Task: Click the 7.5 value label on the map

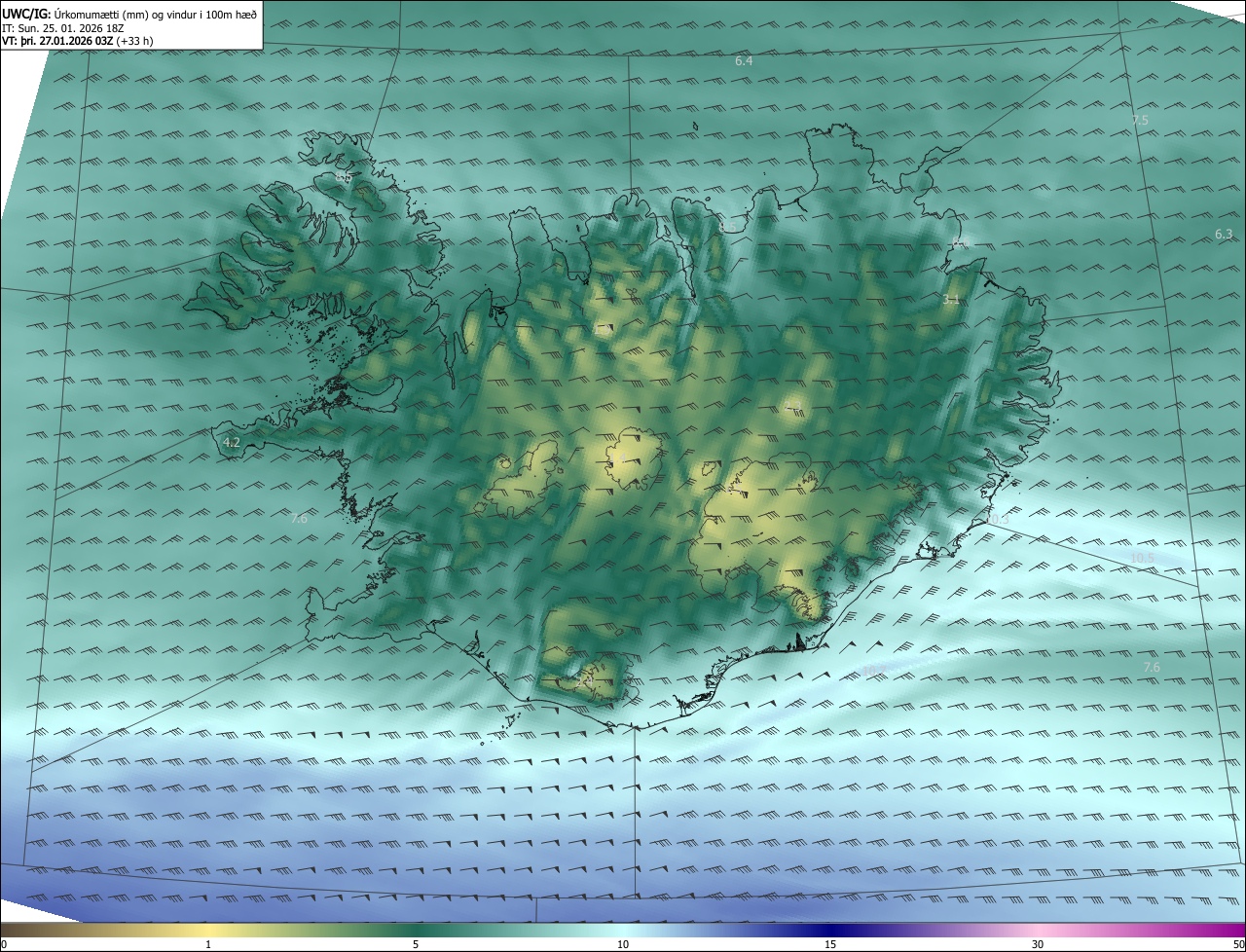Action: (x=1140, y=120)
